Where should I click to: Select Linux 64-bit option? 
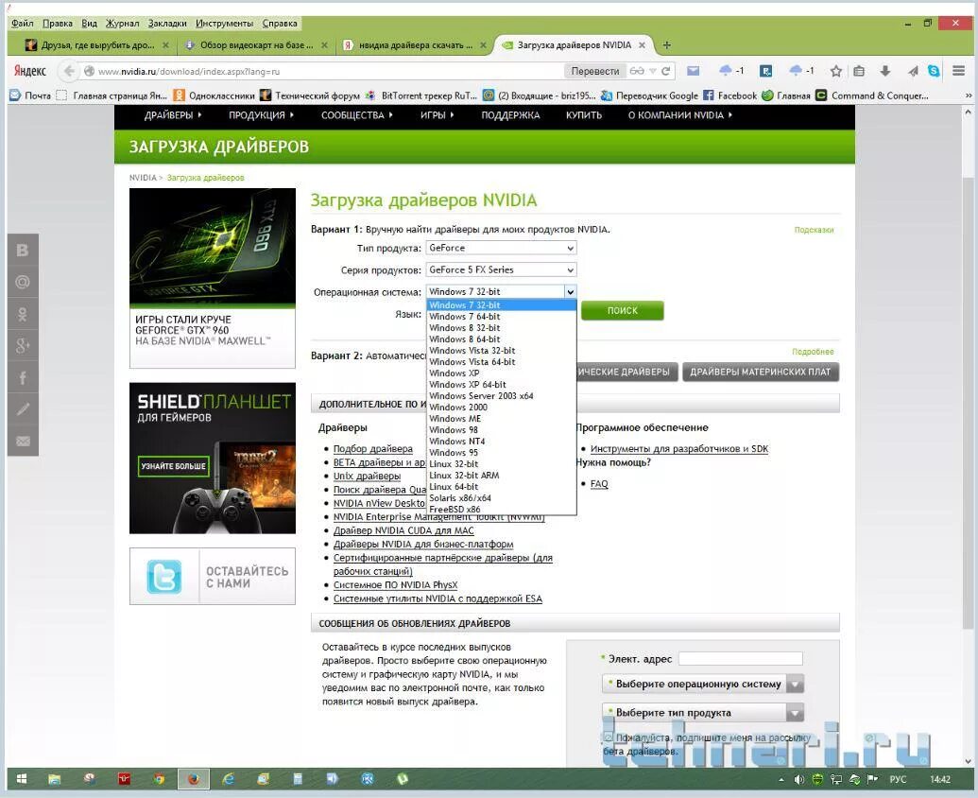click(x=501, y=487)
